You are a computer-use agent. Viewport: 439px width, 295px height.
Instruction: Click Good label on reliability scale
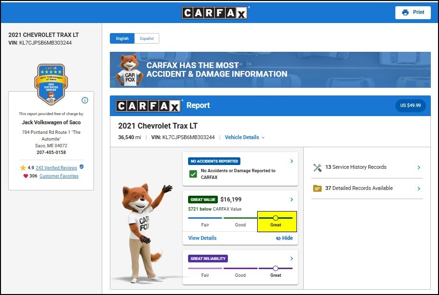pos(240,275)
